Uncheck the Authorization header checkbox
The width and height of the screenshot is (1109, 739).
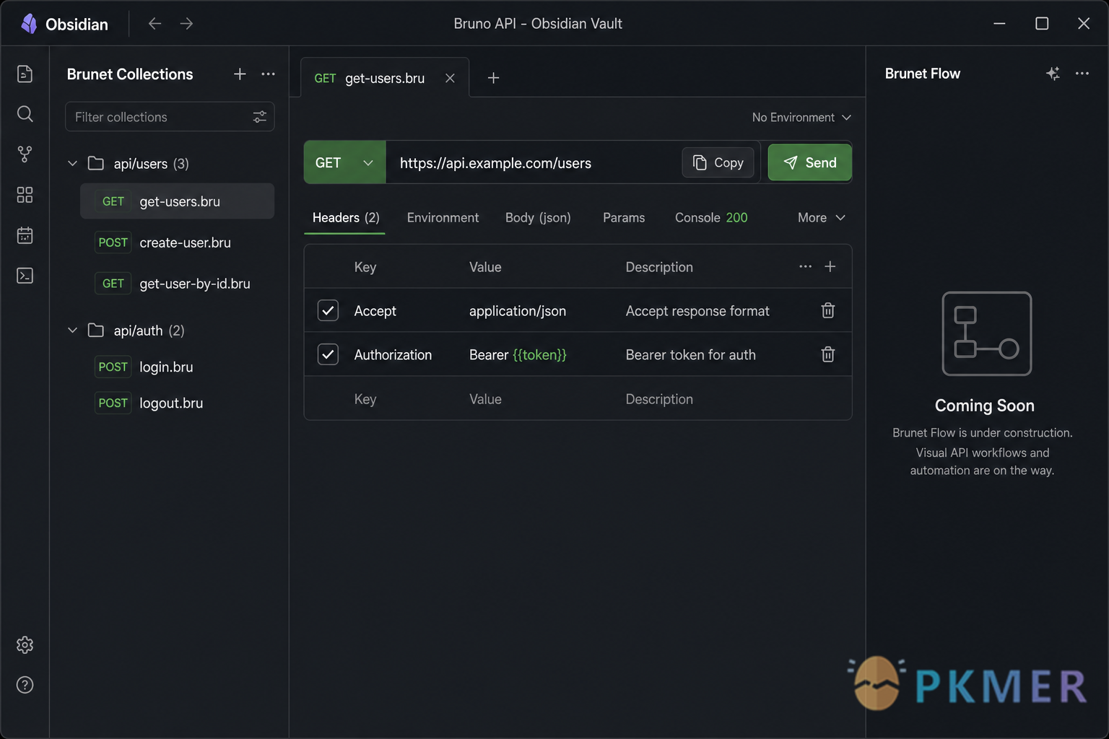click(328, 354)
